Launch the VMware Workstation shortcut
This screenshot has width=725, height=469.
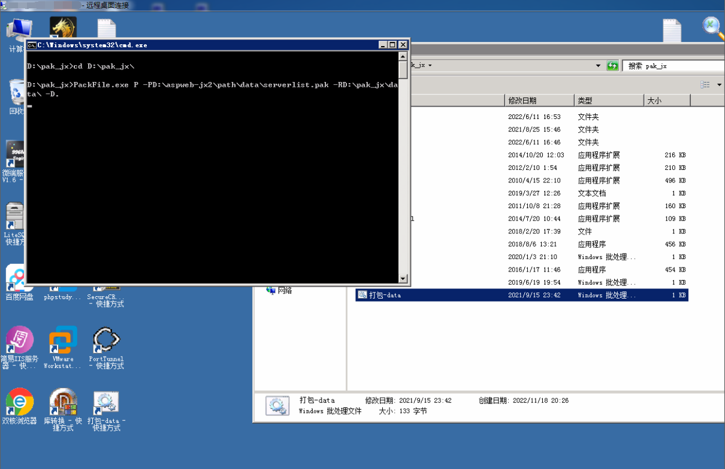[63, 342]
